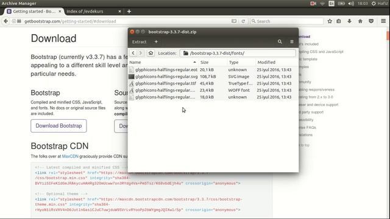The height and width of the screenshot is (219, 390).
Task: Open the Firefox downloads arrow icon
Action: click(349, 21)
